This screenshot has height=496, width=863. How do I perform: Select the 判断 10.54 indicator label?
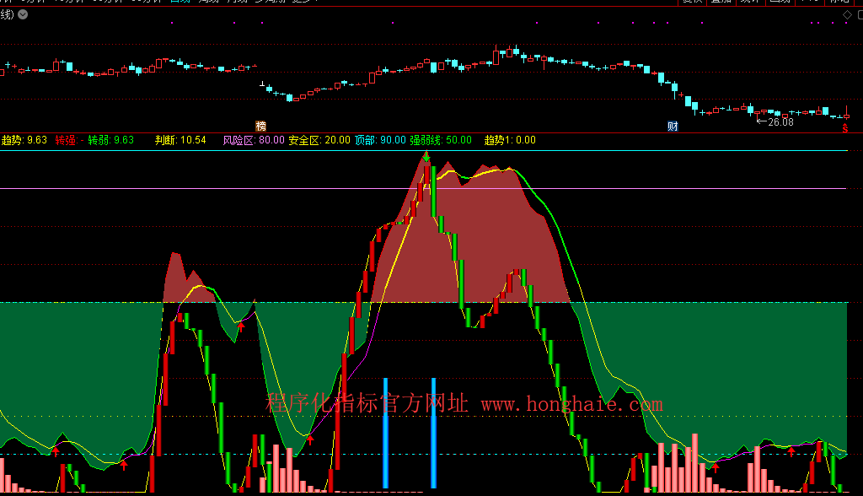pyautogui.click(x=180, y=140)
